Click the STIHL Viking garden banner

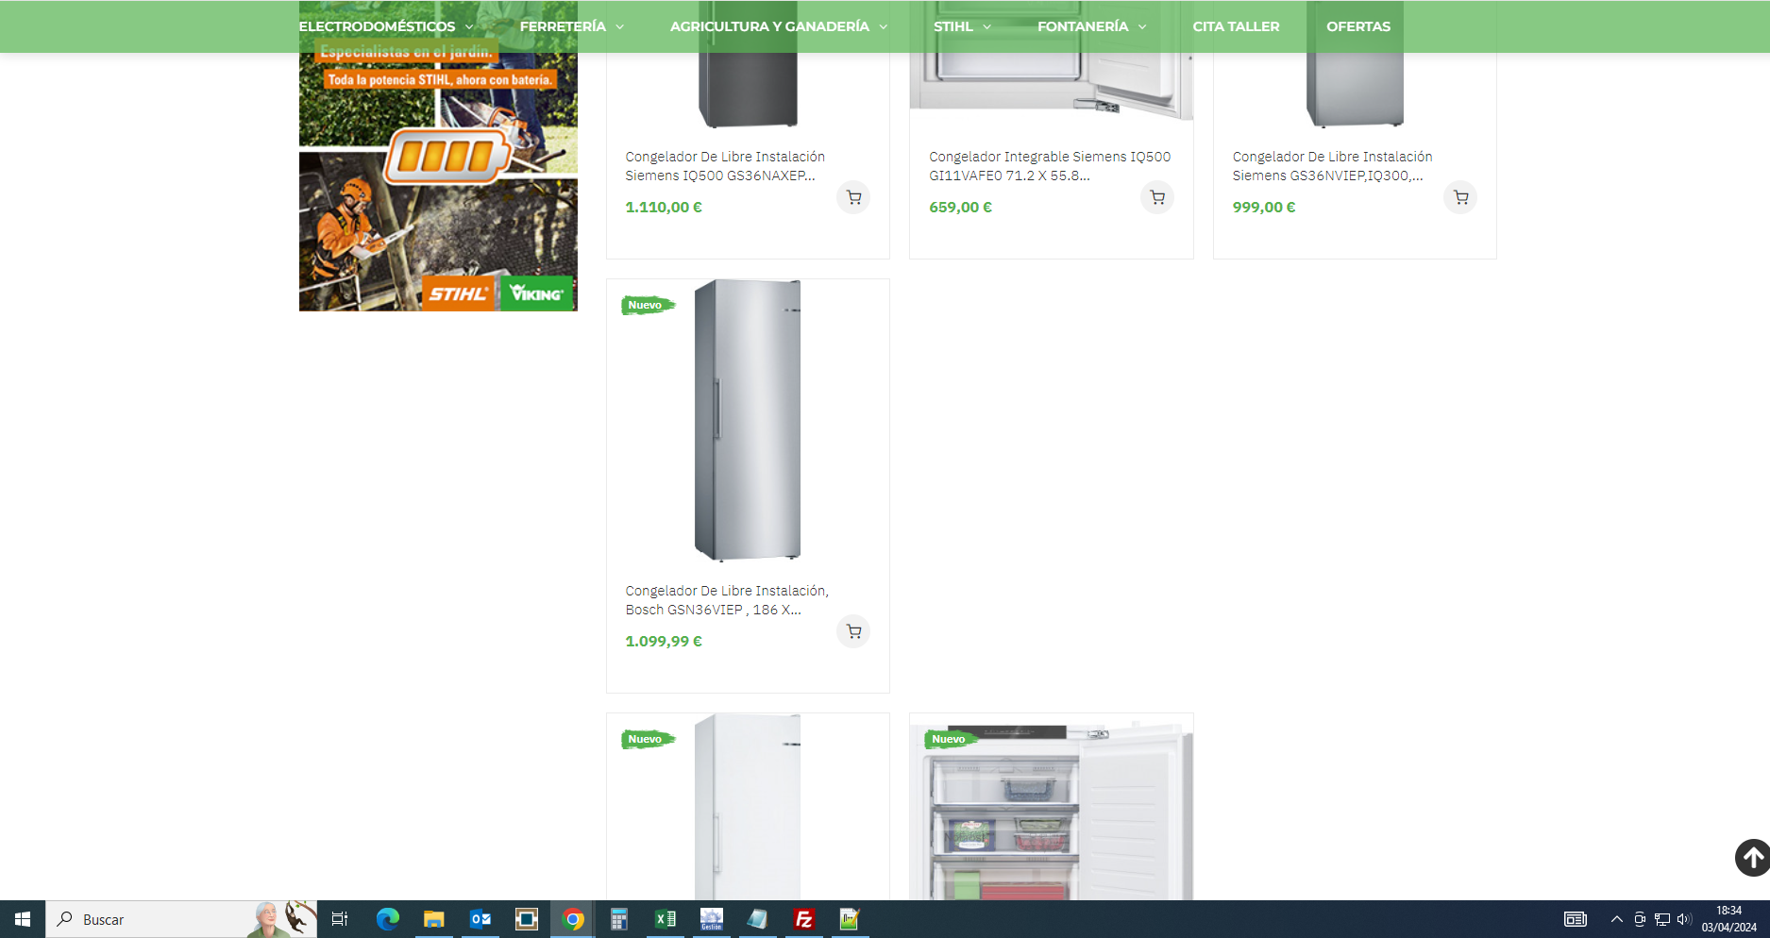pos(438,156)
